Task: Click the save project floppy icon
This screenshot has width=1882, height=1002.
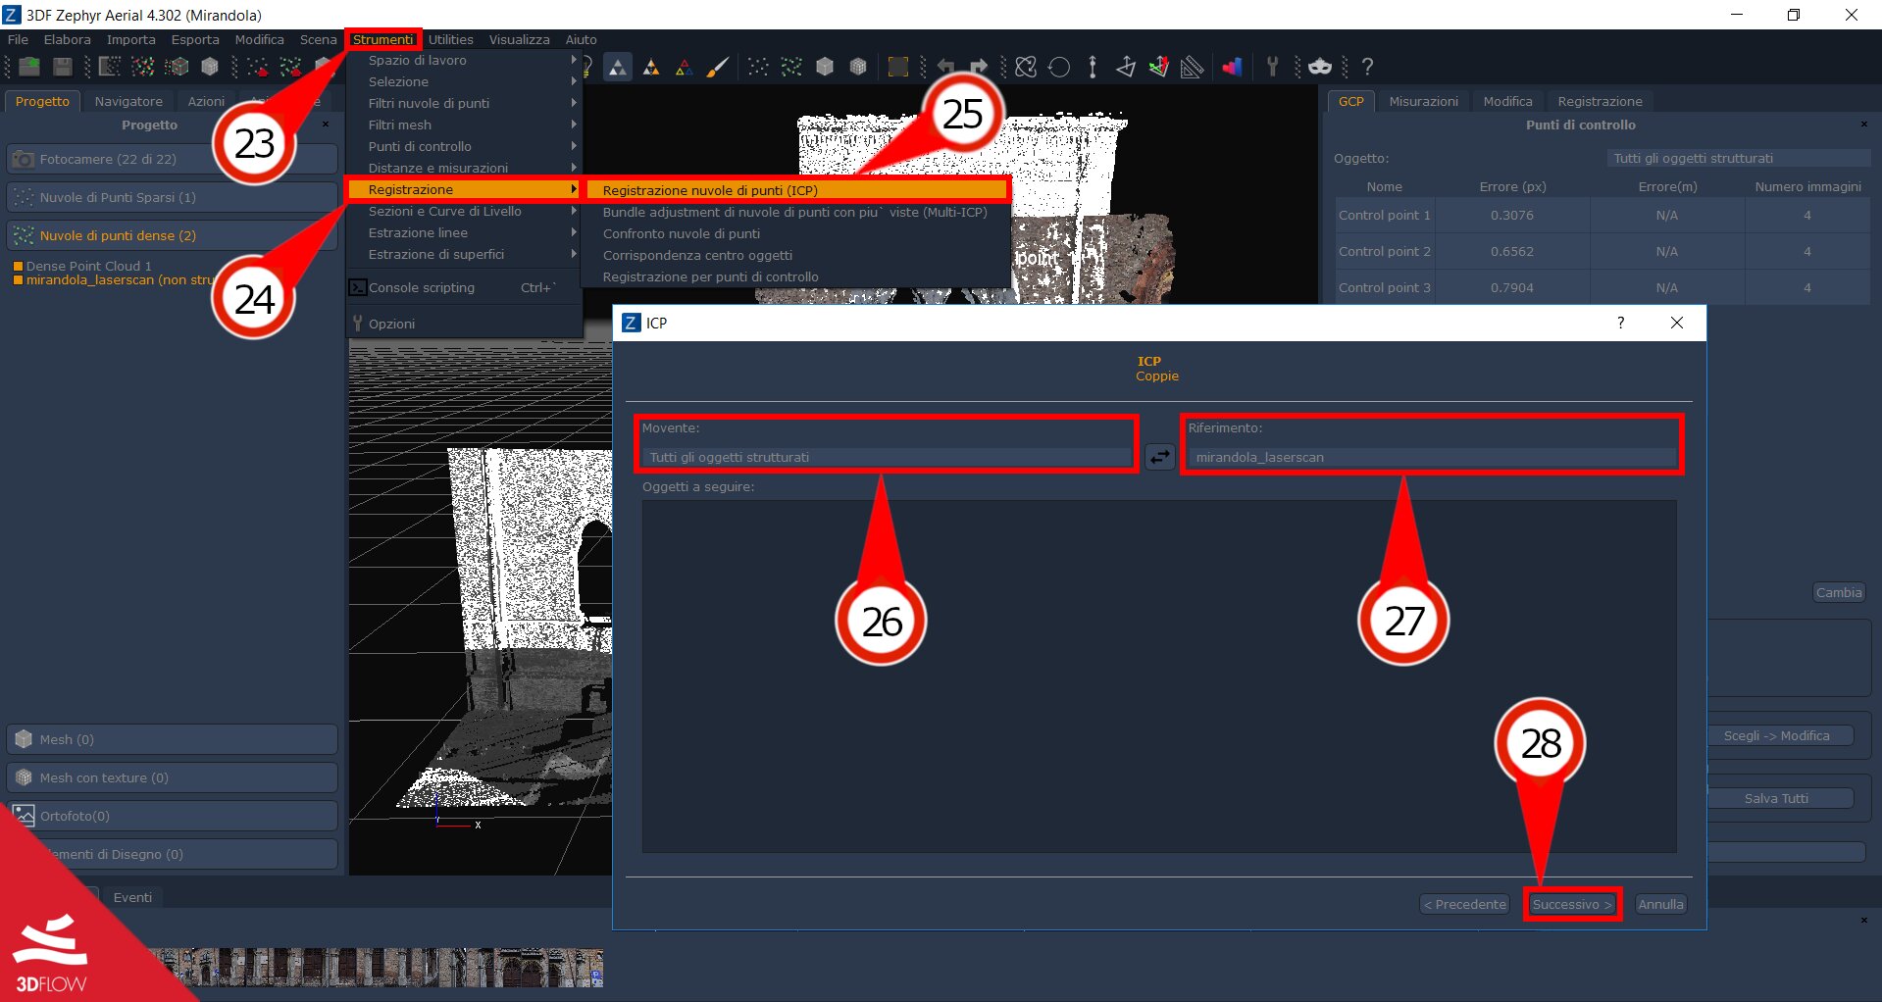Action: (x=63, y=67)
